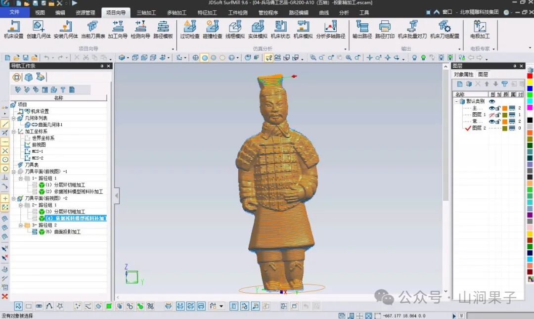Switch to 多轴加工 ribbon tab

177,12
